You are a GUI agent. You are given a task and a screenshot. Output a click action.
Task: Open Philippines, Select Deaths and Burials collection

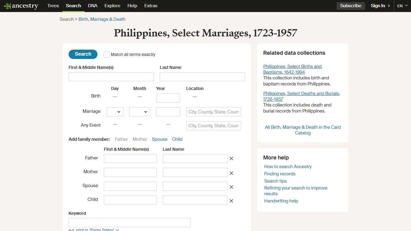coord(301,96)
